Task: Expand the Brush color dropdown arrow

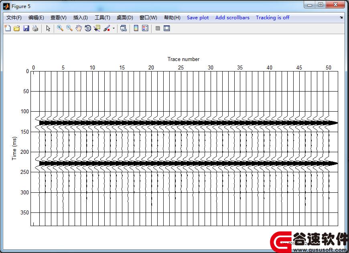Action: point(114,28)
